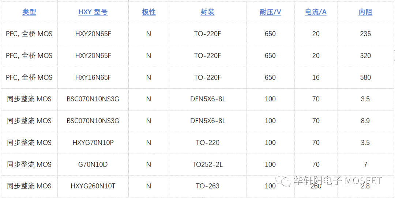Click the resistance value 7
The image size is (395, 198).
coord(365,164)
